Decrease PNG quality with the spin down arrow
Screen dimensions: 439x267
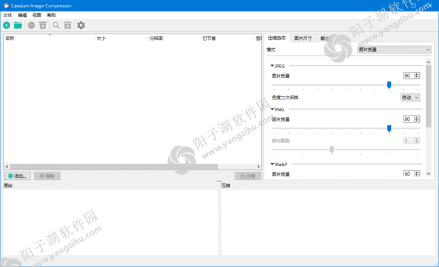click(417, 121)
